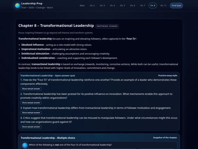Viewport: 198px width, 149px height.
Task: Click the 'Trait • Skills • Change • More' subtitle
Action: 37,8
